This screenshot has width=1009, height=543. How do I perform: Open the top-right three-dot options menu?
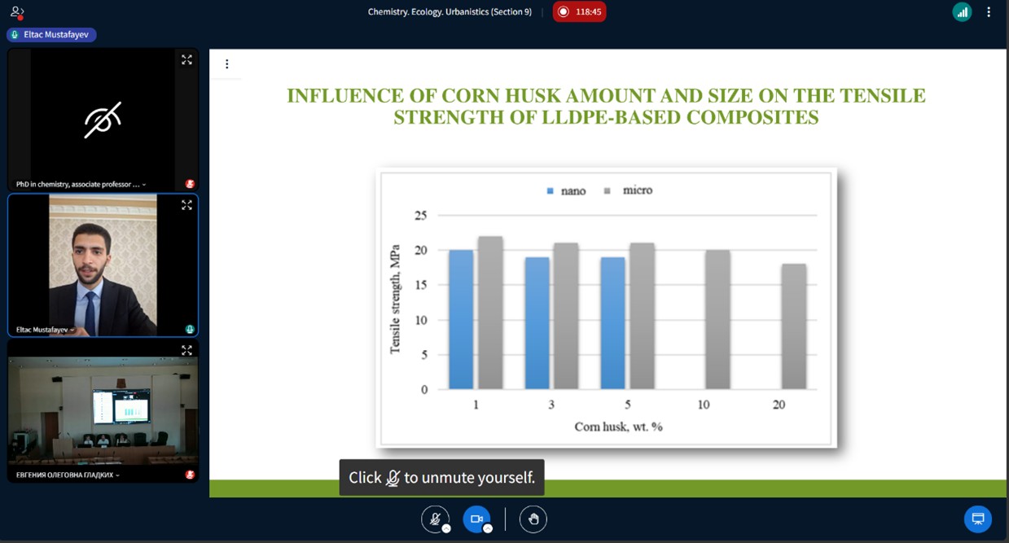[989, 12]
